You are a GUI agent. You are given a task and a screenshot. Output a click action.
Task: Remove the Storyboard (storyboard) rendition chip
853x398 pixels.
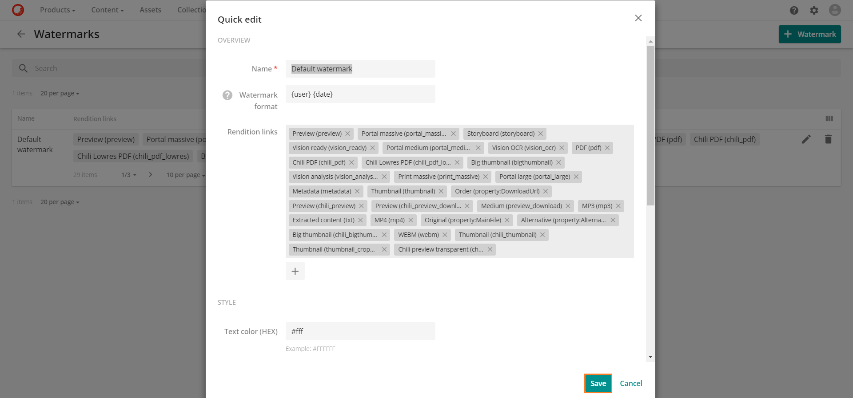pyautogui.click(x=541, y=134)
